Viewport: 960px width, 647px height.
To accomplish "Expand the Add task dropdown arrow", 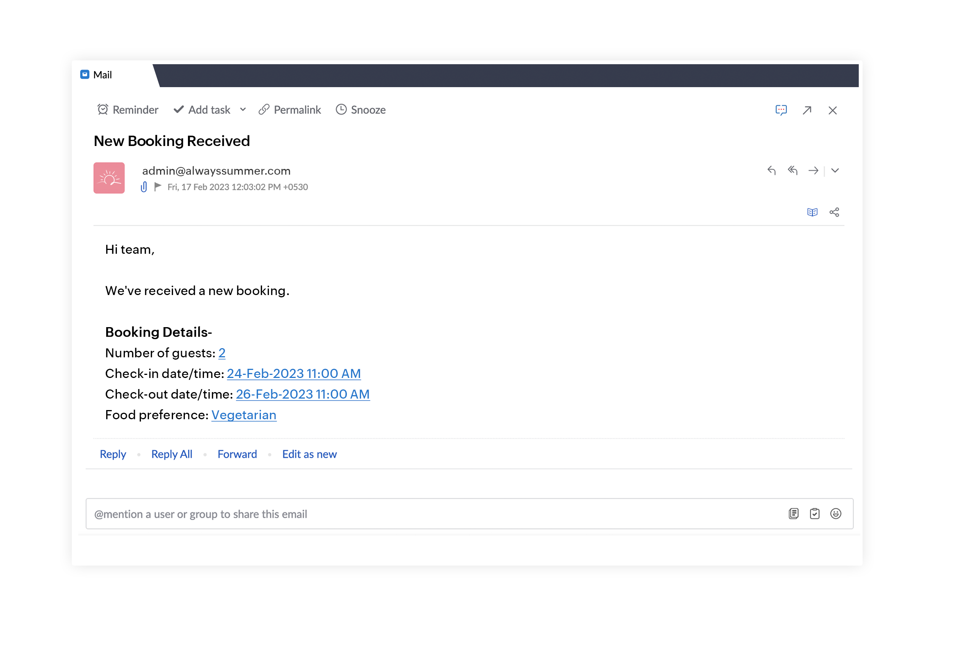I will tap(243, 110).
